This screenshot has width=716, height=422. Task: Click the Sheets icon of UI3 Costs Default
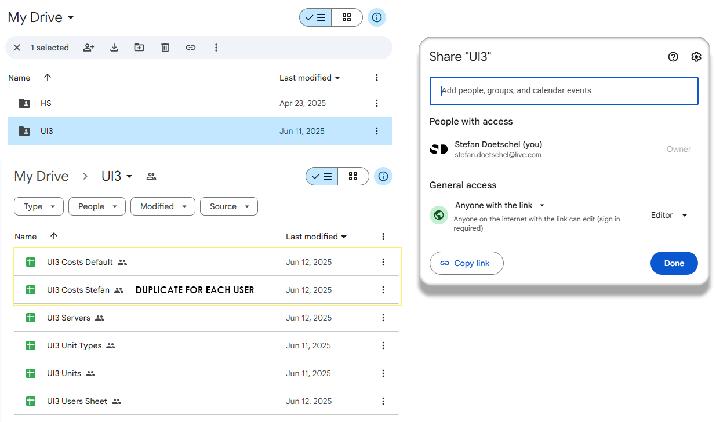pos(31,262)
